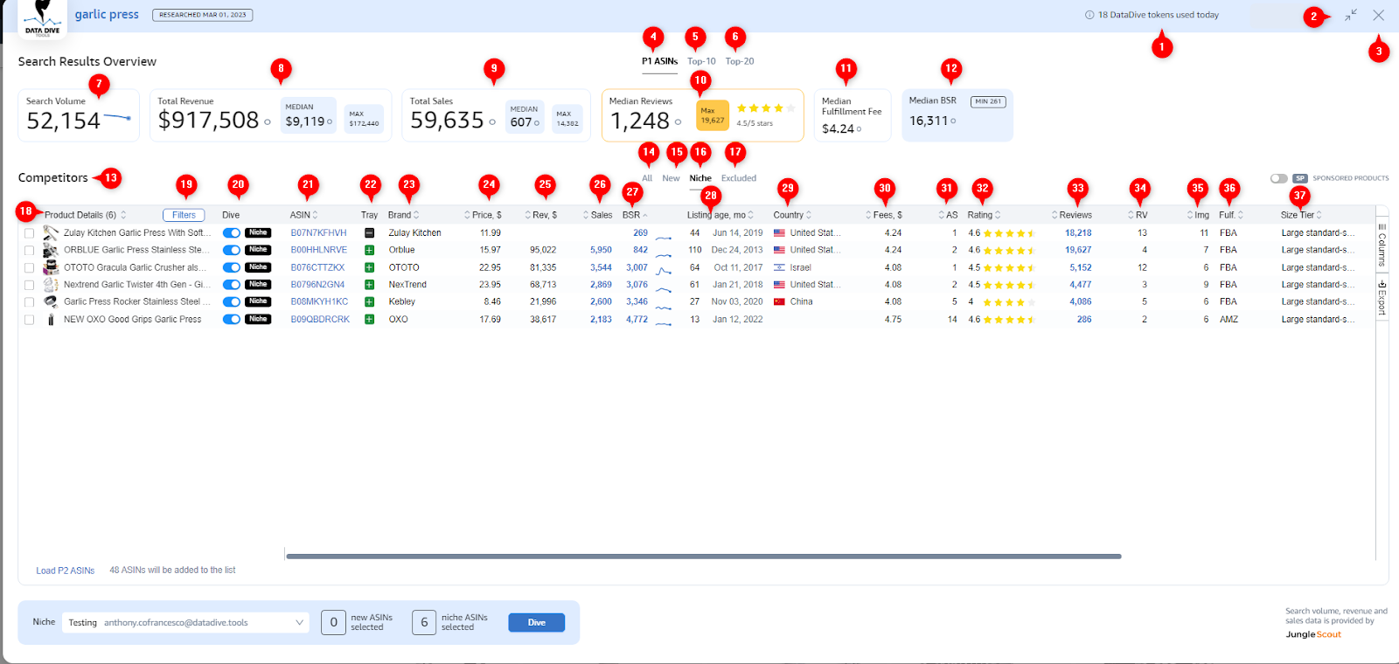Enable the Sponsored Products toggle

1279,178
